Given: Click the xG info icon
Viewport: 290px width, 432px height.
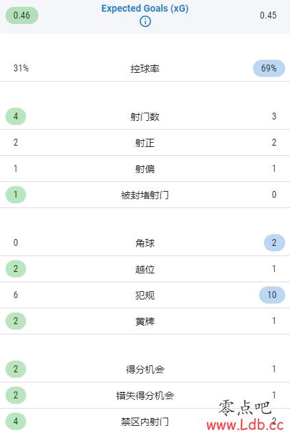Looking at the screenshot, I should click(145, 21).
